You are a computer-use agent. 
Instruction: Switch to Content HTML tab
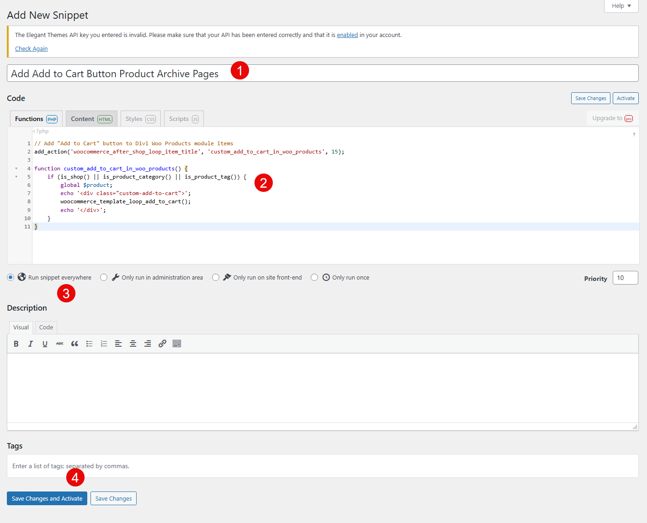click(x=91, y=119)
